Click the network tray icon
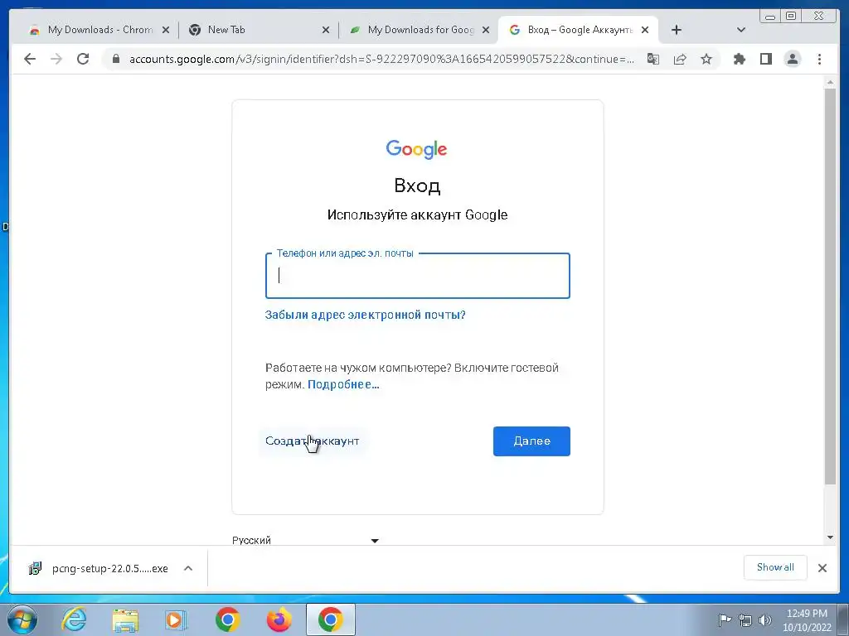Image resolution: width=849 pixels, height=636 pixels. [x=745, y=620]
